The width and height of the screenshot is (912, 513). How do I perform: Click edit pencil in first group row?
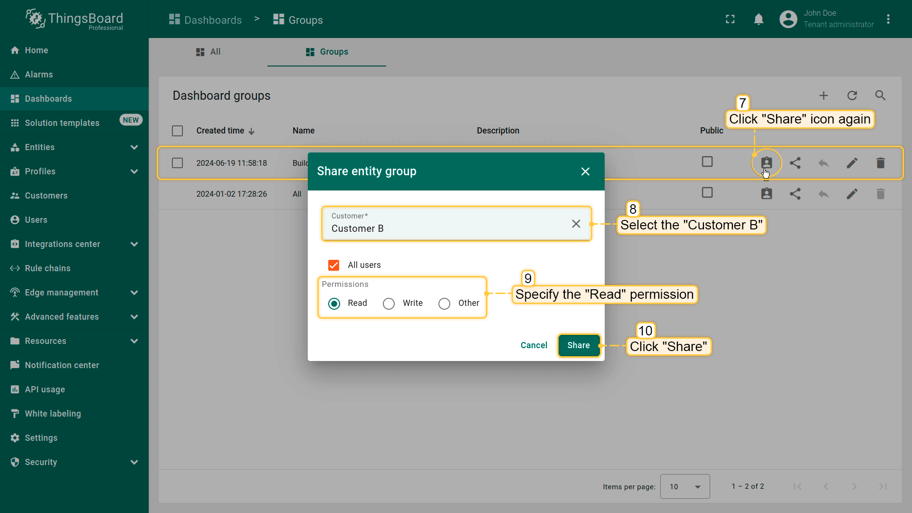click(x=852, y=163)
